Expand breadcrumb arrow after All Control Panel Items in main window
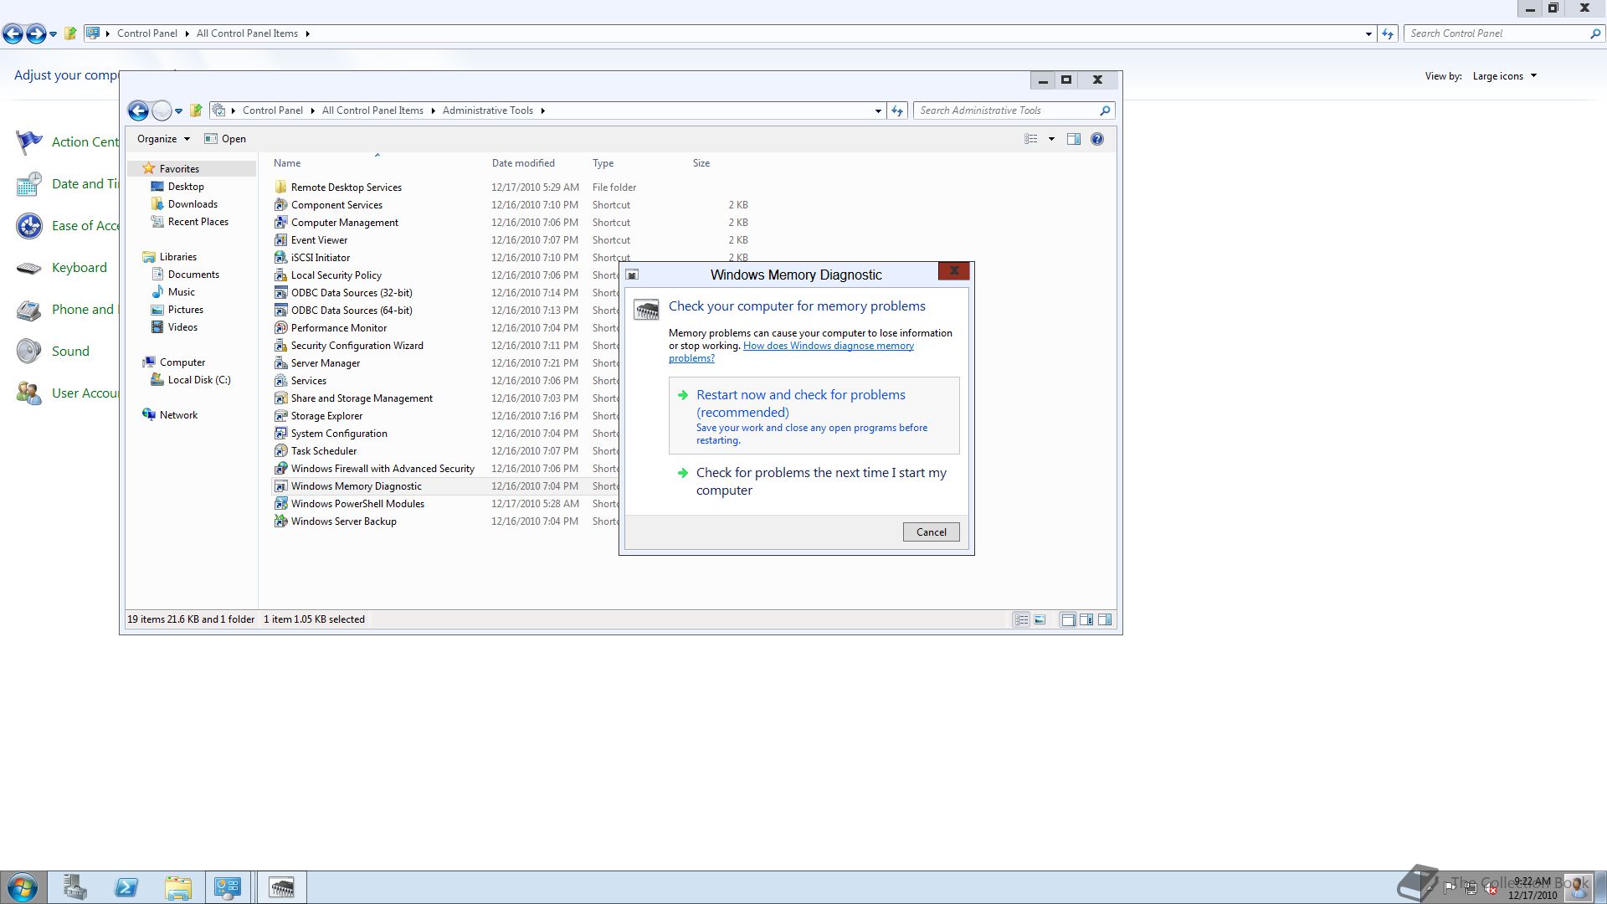This screenshot has width=1607, height=904. 307,33
